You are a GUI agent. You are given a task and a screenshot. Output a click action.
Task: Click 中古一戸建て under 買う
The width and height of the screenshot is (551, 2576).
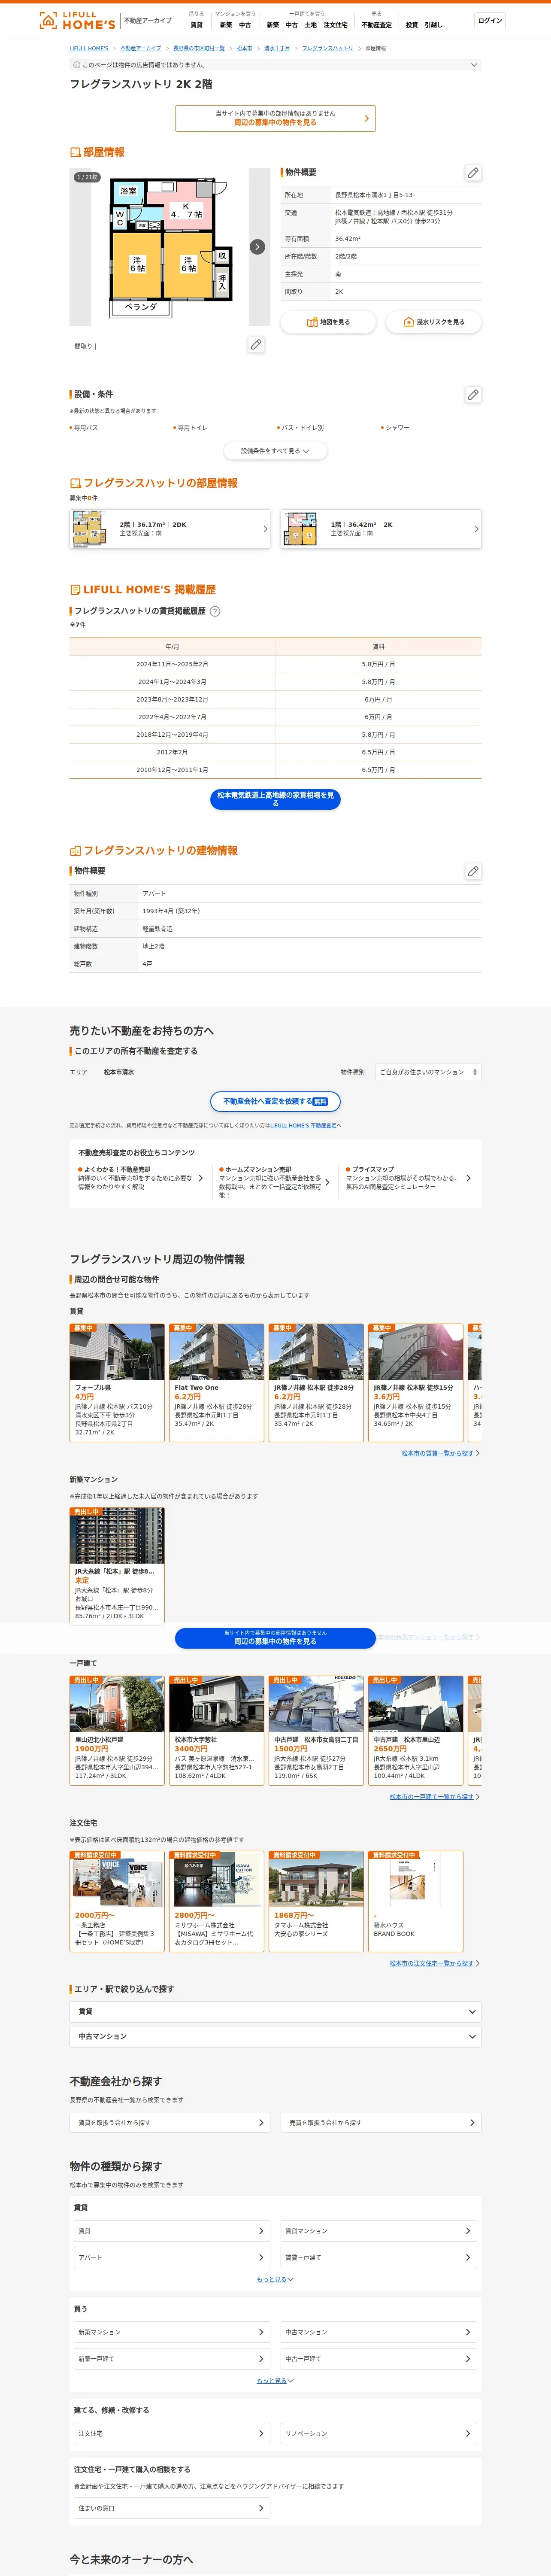pyautogui.click(x=378, y=2358)
